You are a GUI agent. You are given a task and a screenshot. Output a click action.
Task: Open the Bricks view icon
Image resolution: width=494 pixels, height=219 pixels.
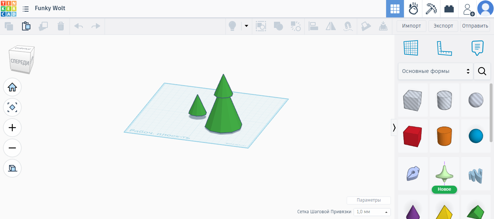coord(449,9)
